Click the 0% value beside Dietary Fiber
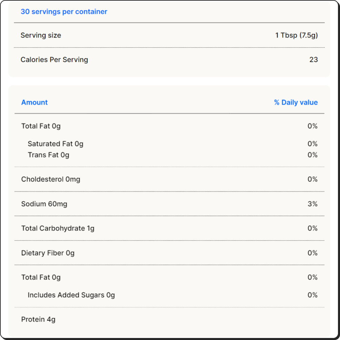 [313, 253]
